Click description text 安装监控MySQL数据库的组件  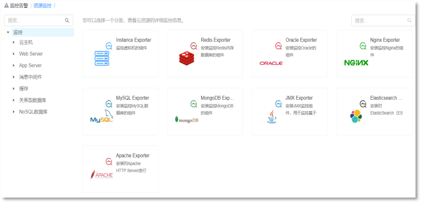pos(132,109)
